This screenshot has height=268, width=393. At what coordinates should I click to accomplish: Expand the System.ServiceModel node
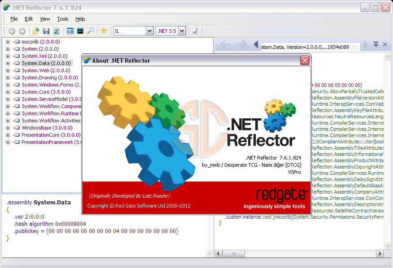pyautogui.click(x=8, y=99)
